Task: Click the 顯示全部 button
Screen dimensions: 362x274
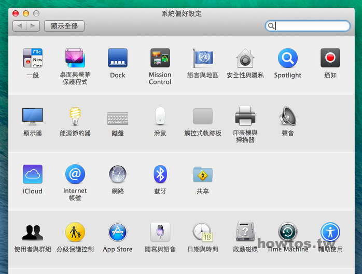Action: tap(64, 26)
